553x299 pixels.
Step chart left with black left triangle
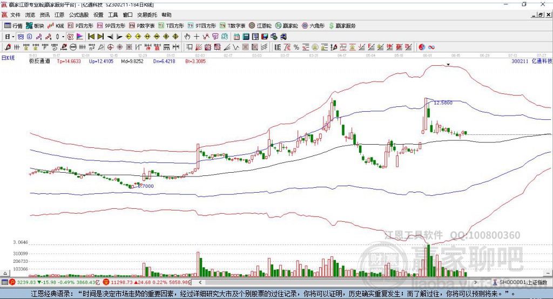point(110,37)
